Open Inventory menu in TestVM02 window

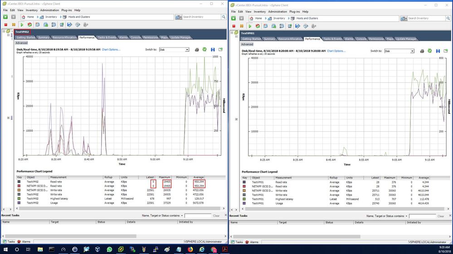[x=31, y=10]
